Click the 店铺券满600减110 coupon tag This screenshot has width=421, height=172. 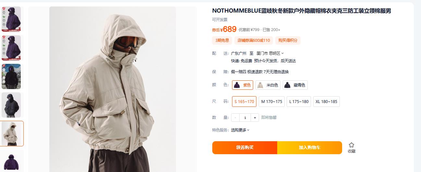[254, 40]
